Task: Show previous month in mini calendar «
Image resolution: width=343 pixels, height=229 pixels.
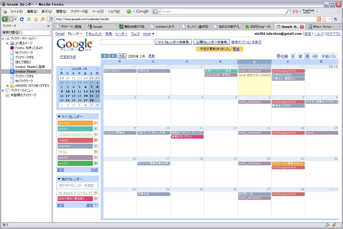Action: coord(62,69)
